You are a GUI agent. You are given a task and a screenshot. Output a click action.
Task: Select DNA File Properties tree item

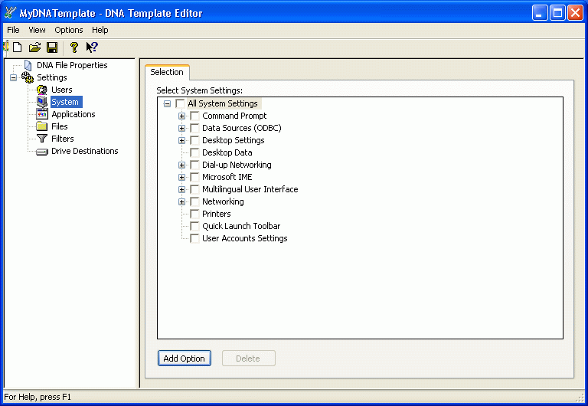point(72,65)
